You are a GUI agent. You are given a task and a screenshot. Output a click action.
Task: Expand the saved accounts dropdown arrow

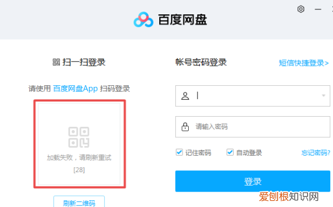[324, 96]
